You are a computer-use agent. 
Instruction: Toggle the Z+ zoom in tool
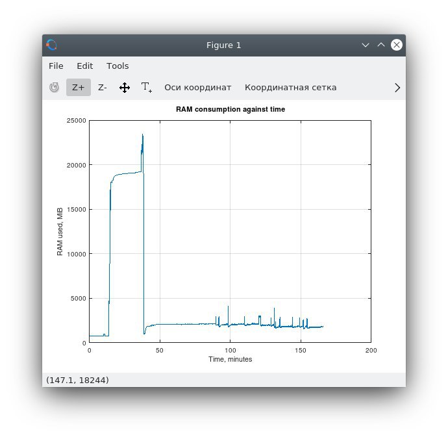click(x=79, y=87)
